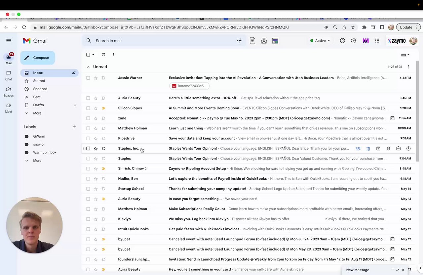Check the Staples, Inc. email checkbox

(x=88, y=149)
